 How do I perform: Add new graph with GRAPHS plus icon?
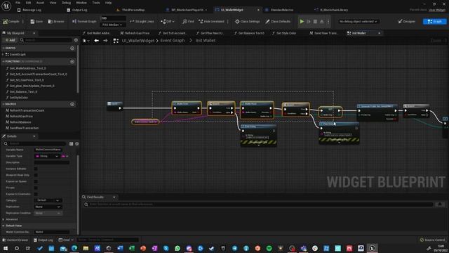[72, 48]
